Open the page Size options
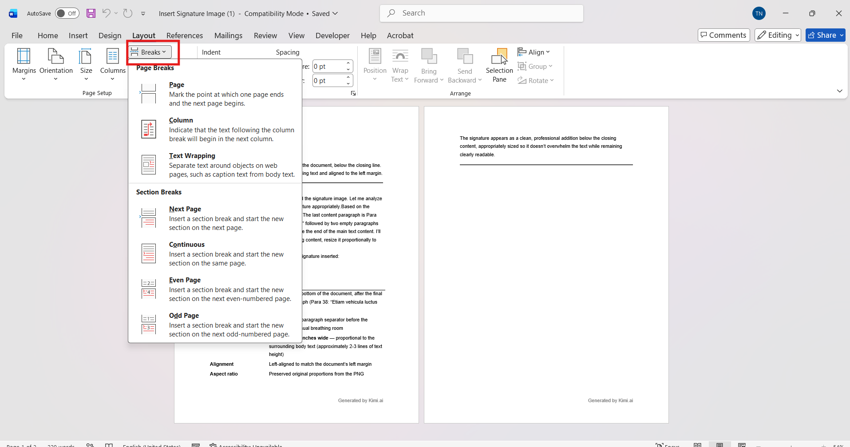This screenshot has width=850, height=447. 86,64
